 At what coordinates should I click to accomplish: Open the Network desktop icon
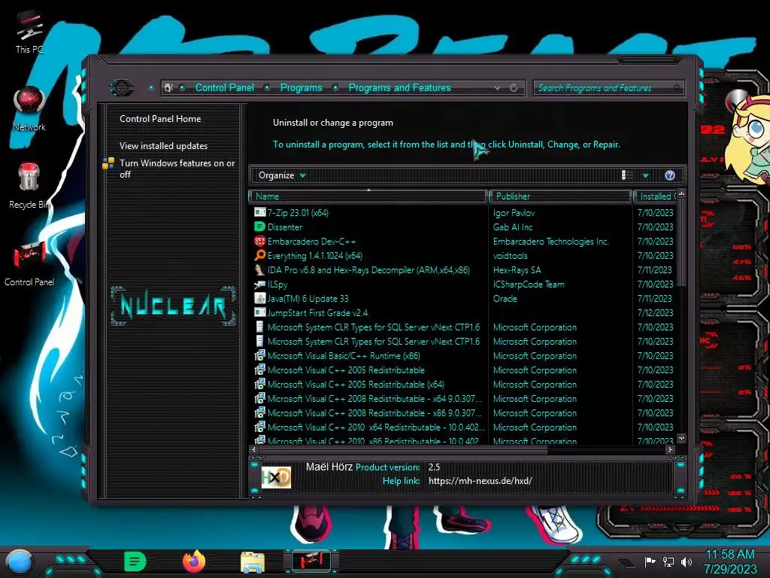coord(29,109)
